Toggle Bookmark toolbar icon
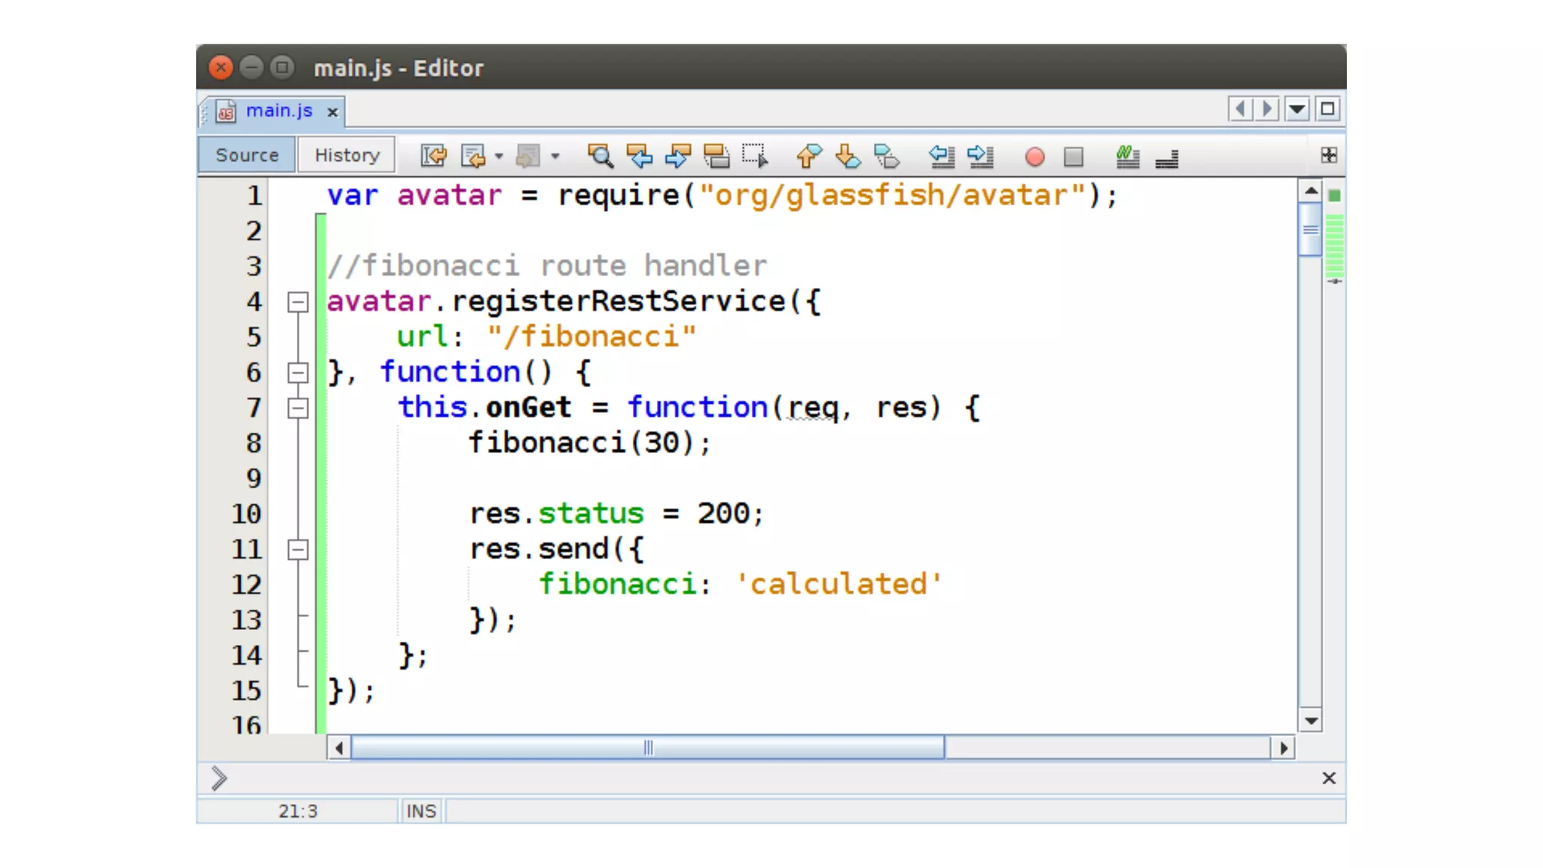Screen dimensions: 1543x868 [x=887, y=156]
